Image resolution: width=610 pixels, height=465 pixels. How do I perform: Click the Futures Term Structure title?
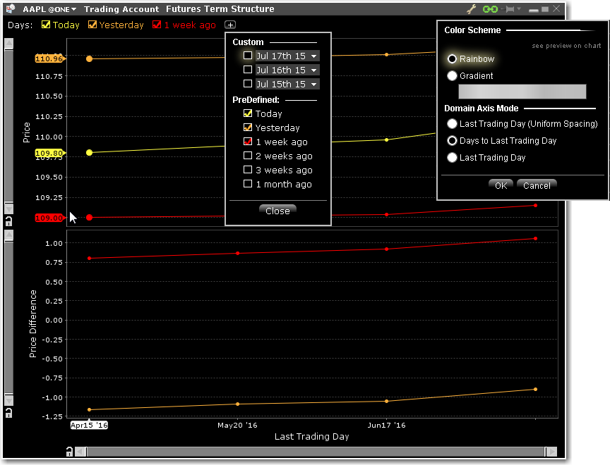(220, 9)
